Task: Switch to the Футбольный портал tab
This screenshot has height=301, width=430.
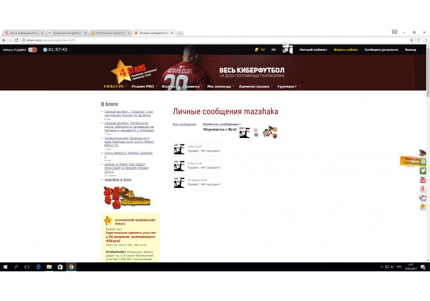Action: coord(110,33)
